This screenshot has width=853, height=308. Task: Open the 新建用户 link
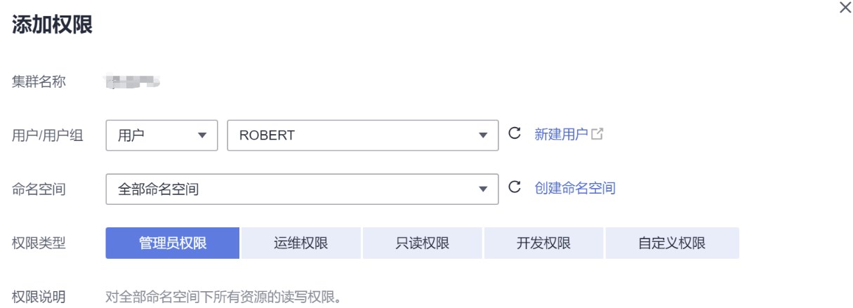561,135
